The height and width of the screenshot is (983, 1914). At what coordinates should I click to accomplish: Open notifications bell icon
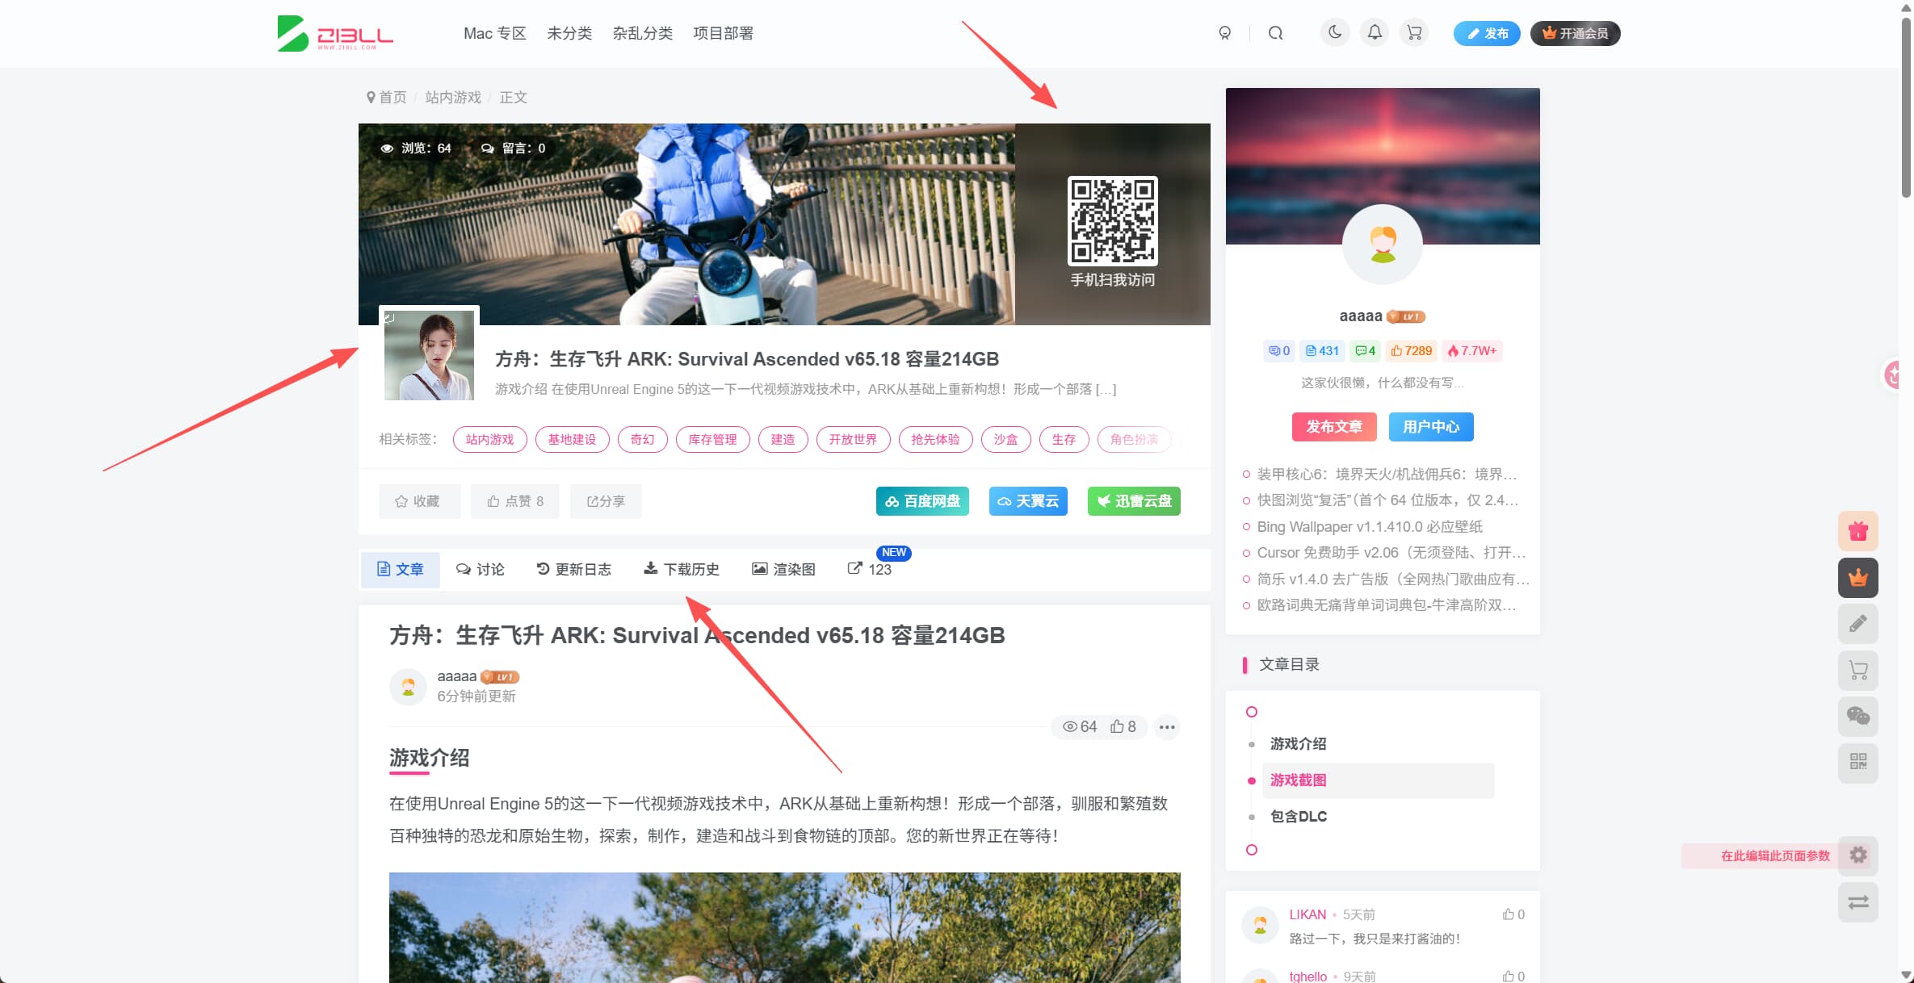[x=1375, y=33]
